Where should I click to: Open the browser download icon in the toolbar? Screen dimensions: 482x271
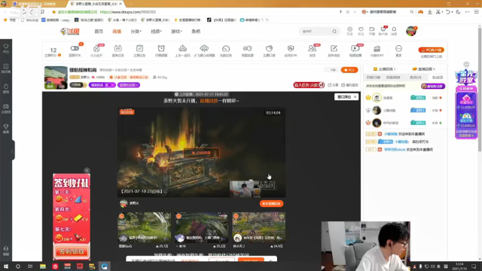(430, 12)
